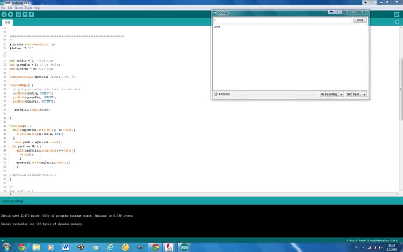Screen dimensions: 403x252
Task: Click the void setup() line
Action: [x=21, y=85]
